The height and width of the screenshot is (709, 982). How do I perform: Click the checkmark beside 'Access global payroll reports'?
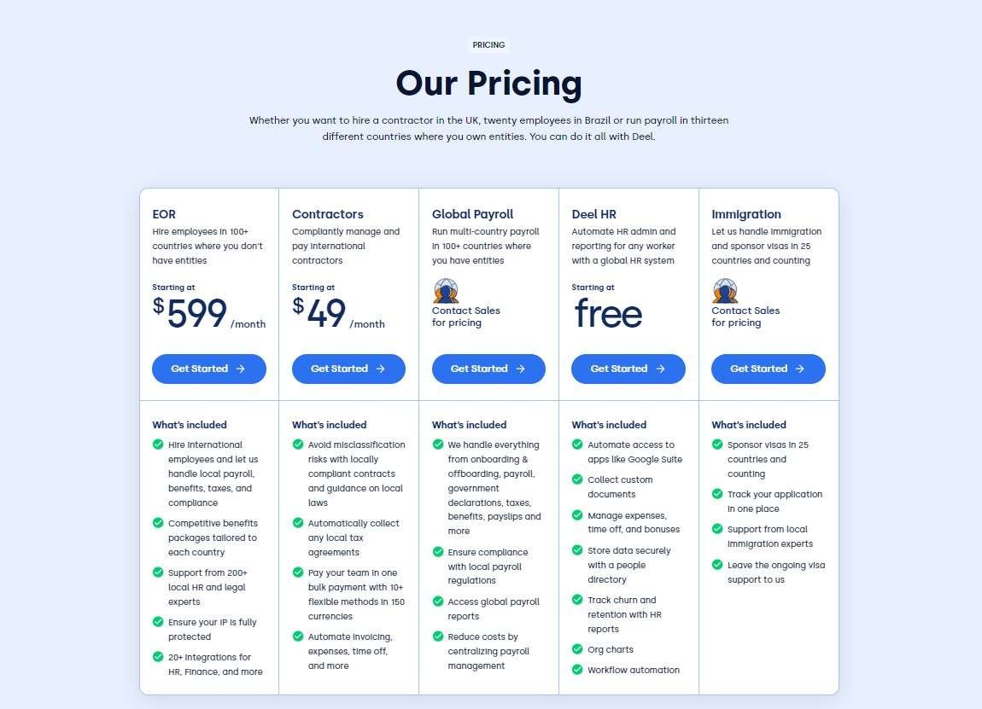pos(437,601)
